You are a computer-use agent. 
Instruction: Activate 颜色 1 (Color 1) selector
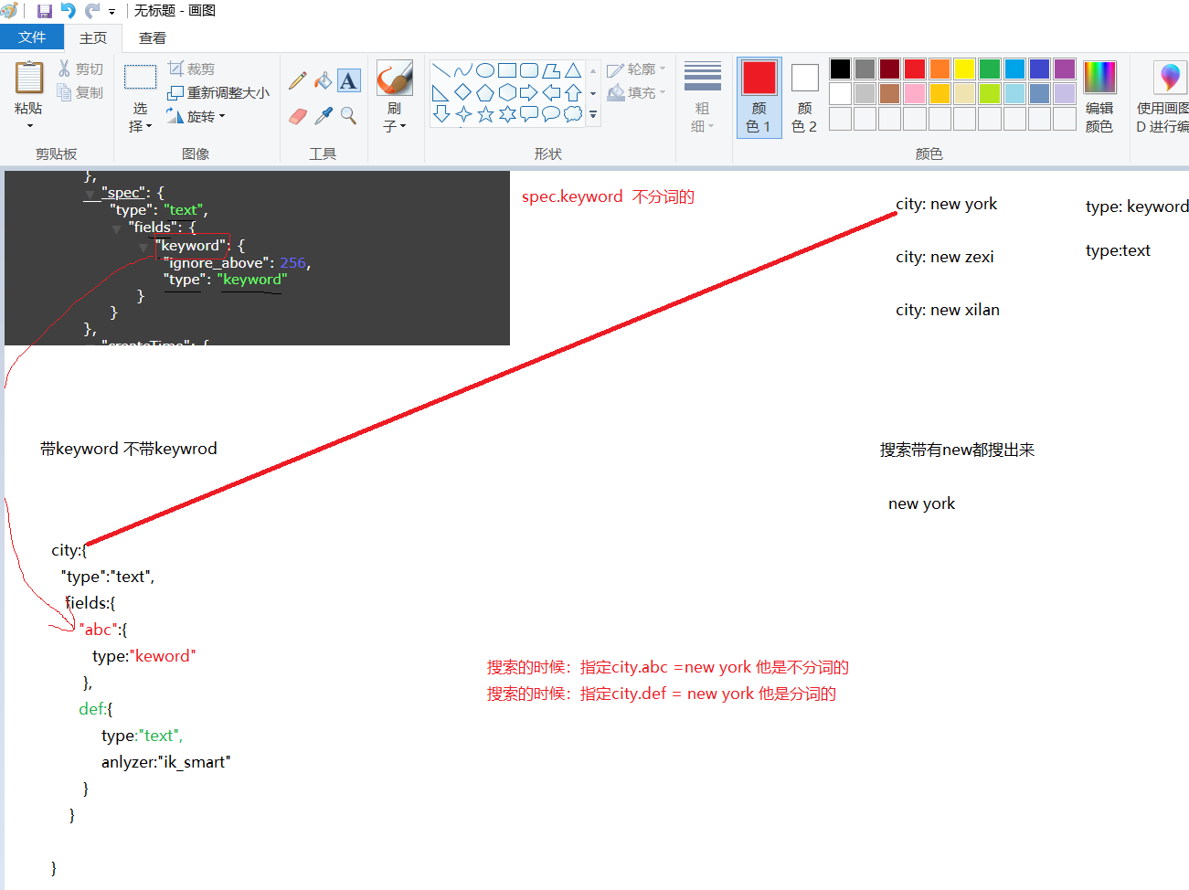[x=759, y=97]
